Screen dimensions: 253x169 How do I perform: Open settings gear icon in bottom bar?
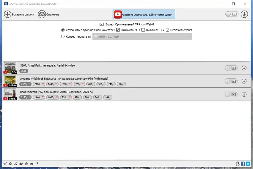tap(10, 164)
